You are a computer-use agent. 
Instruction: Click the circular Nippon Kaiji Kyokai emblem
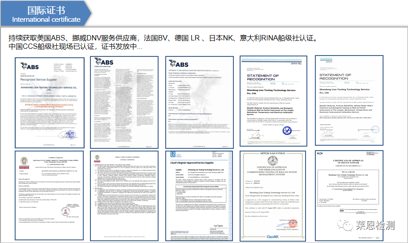273,160
